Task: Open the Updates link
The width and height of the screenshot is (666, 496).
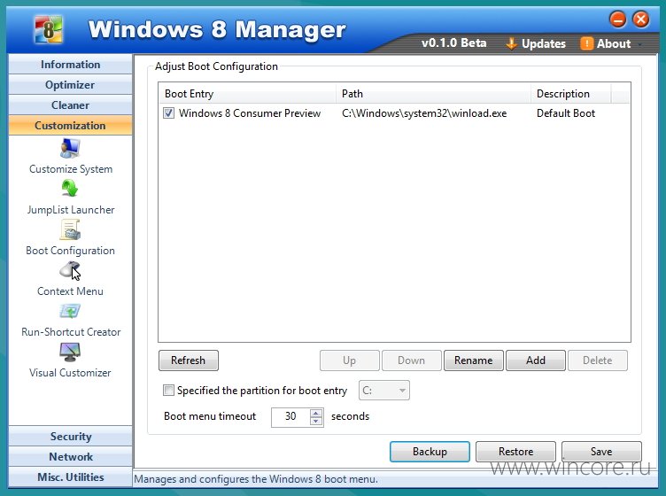Action: [543, 43]
